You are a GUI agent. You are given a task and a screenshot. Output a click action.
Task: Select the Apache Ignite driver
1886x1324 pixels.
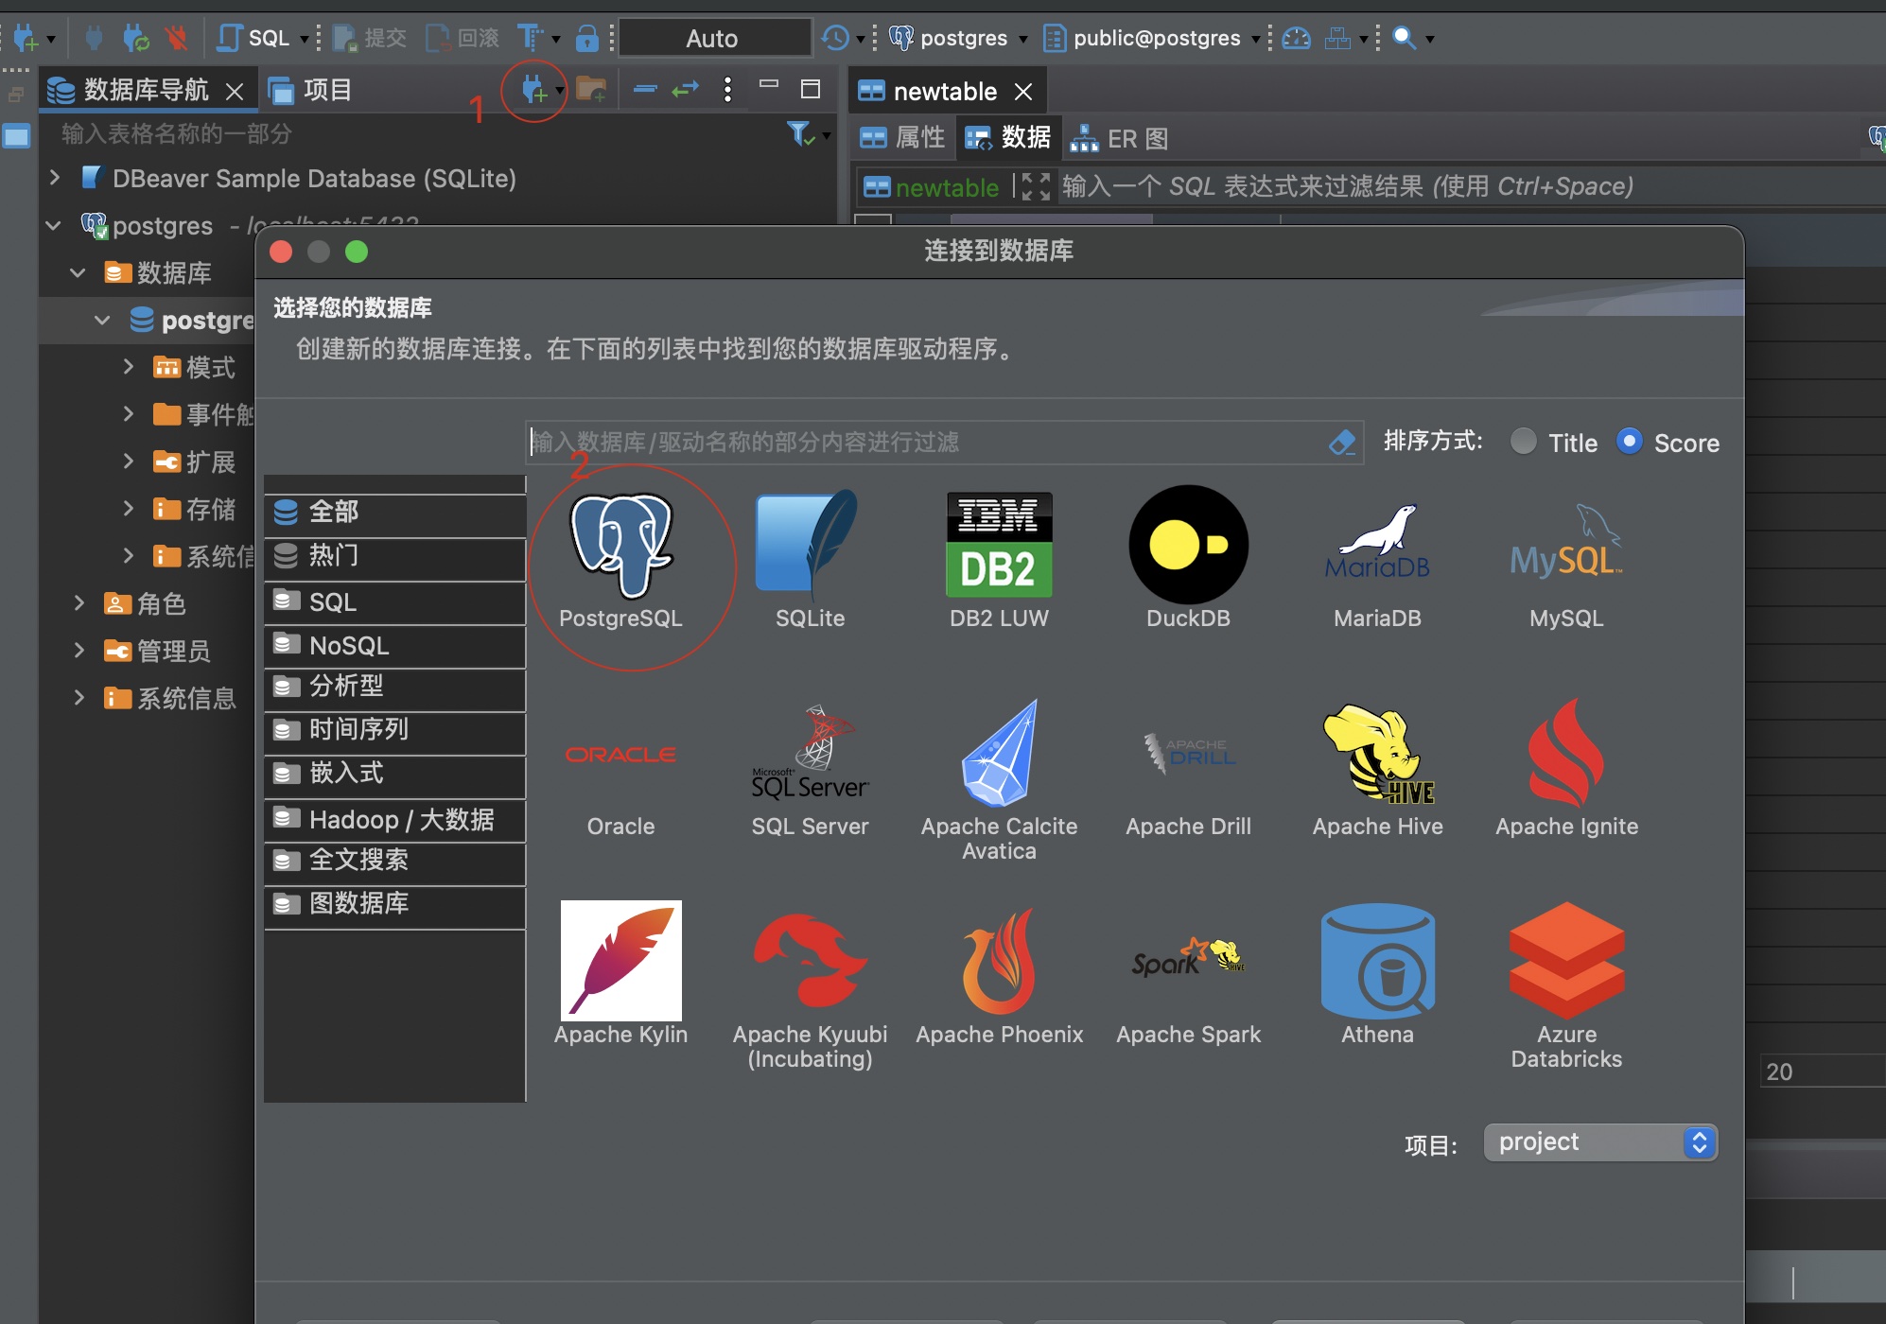coord(1566,768)
